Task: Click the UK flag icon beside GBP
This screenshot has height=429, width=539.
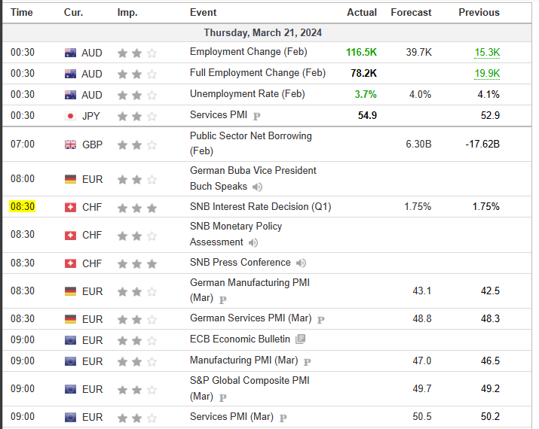Action: click(71, 145)
